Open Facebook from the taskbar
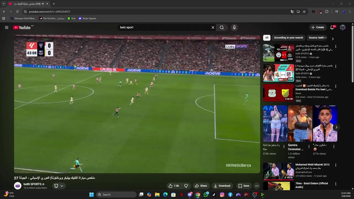Screen dimensions: 354x199 [x=230, y=195]
